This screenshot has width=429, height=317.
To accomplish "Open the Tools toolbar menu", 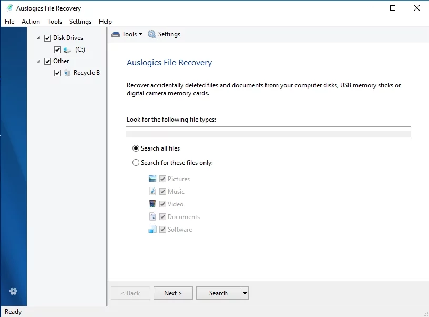I will pyautogui.click(x=126, y=34).
